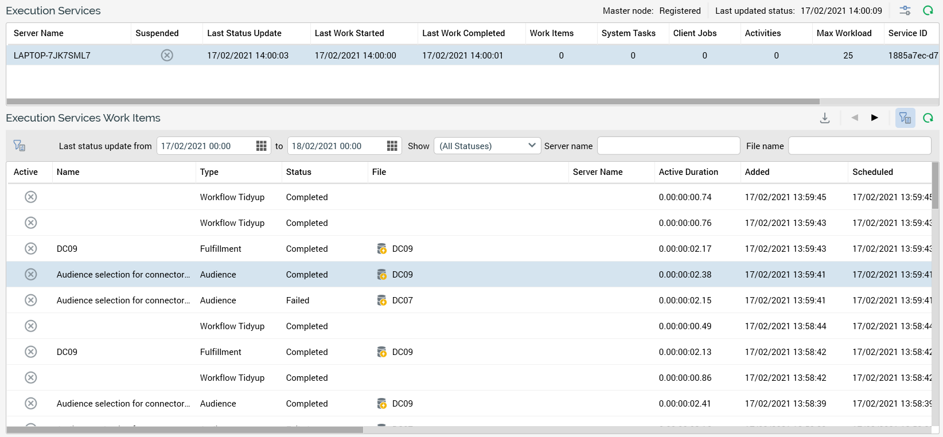943x437 pixels.
Task: Refresh the Execution Services panel
Action: 928,10
